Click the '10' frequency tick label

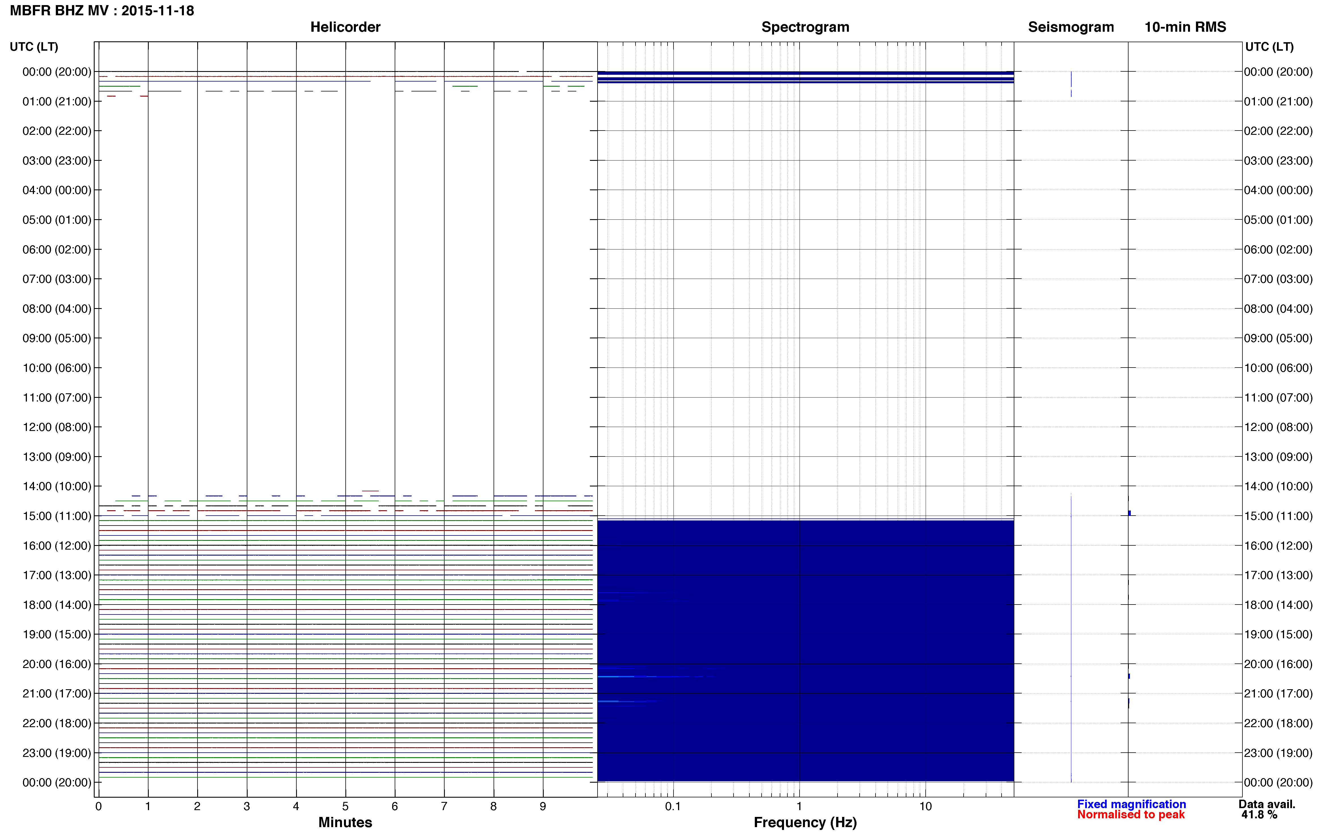pyautogui.click(x=925, y=806)
